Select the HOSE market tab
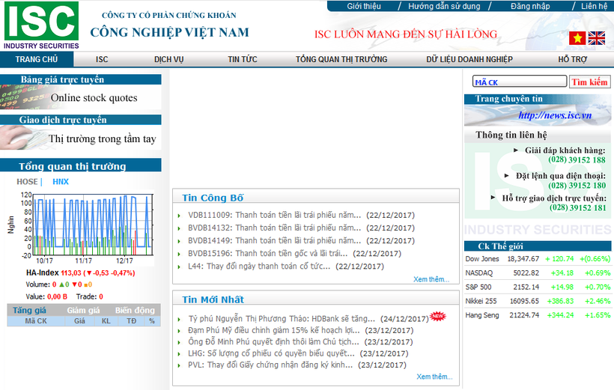Image resolution: width=614 pixels, height=390 pixels. 27,181
